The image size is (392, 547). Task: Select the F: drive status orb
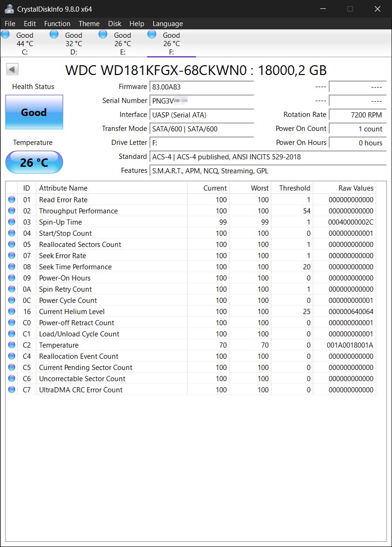click(152, 34)
